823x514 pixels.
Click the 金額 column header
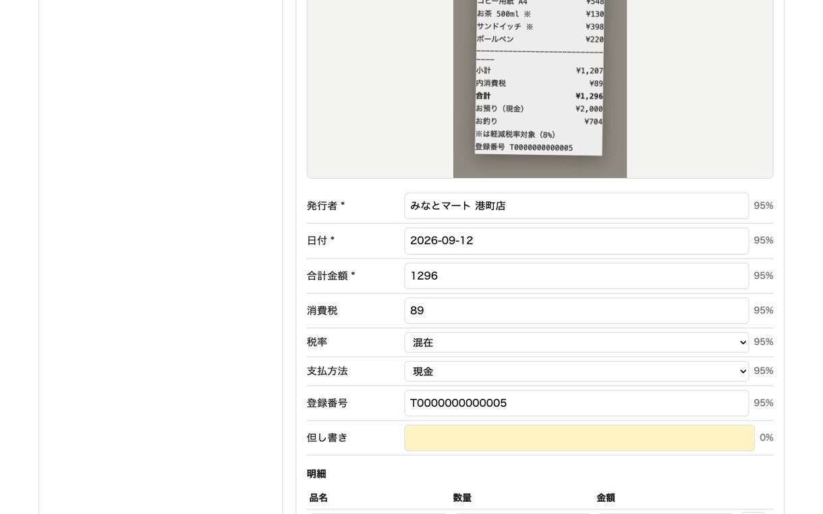pyautogui.click(x=606, y=498)
